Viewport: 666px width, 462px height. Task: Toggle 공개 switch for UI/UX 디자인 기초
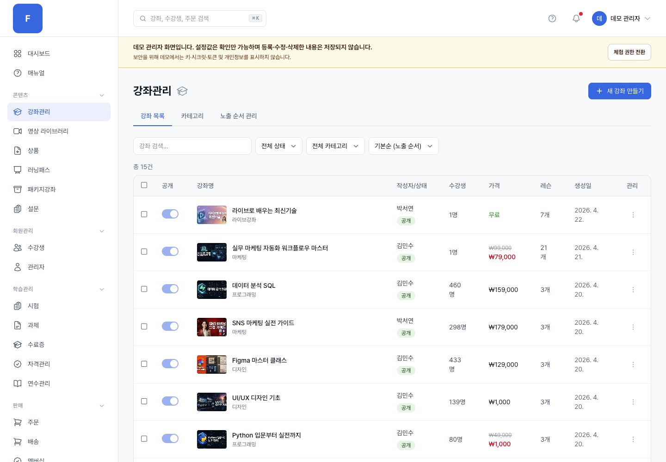(x=170, y=401)
